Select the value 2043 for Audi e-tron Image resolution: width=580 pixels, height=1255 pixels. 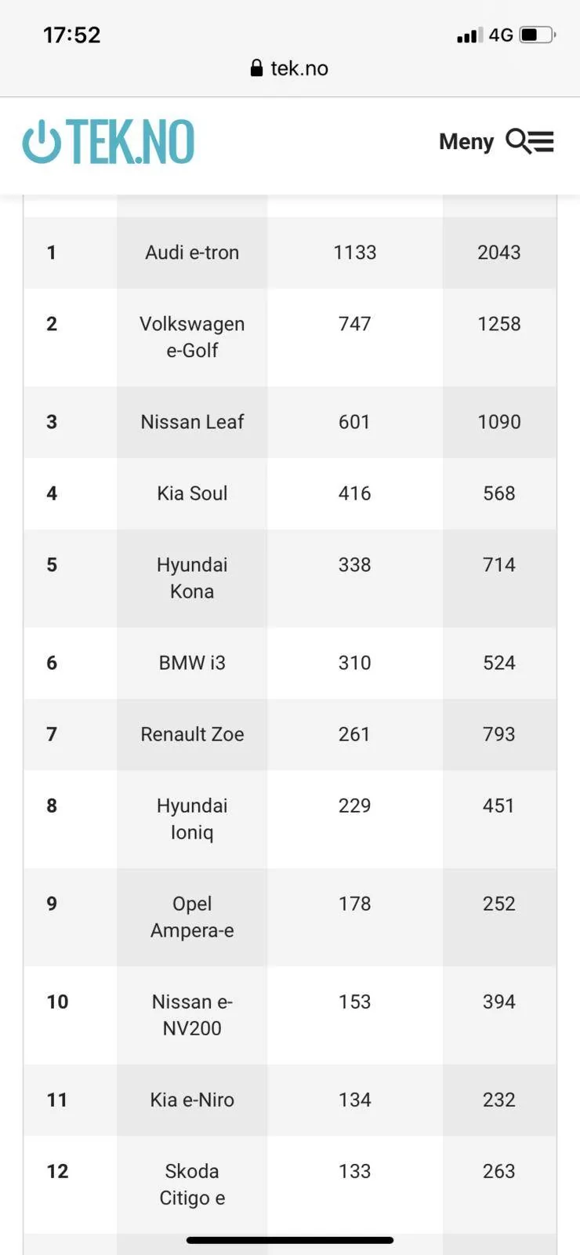pyautogui.click(x=499, y=253)
